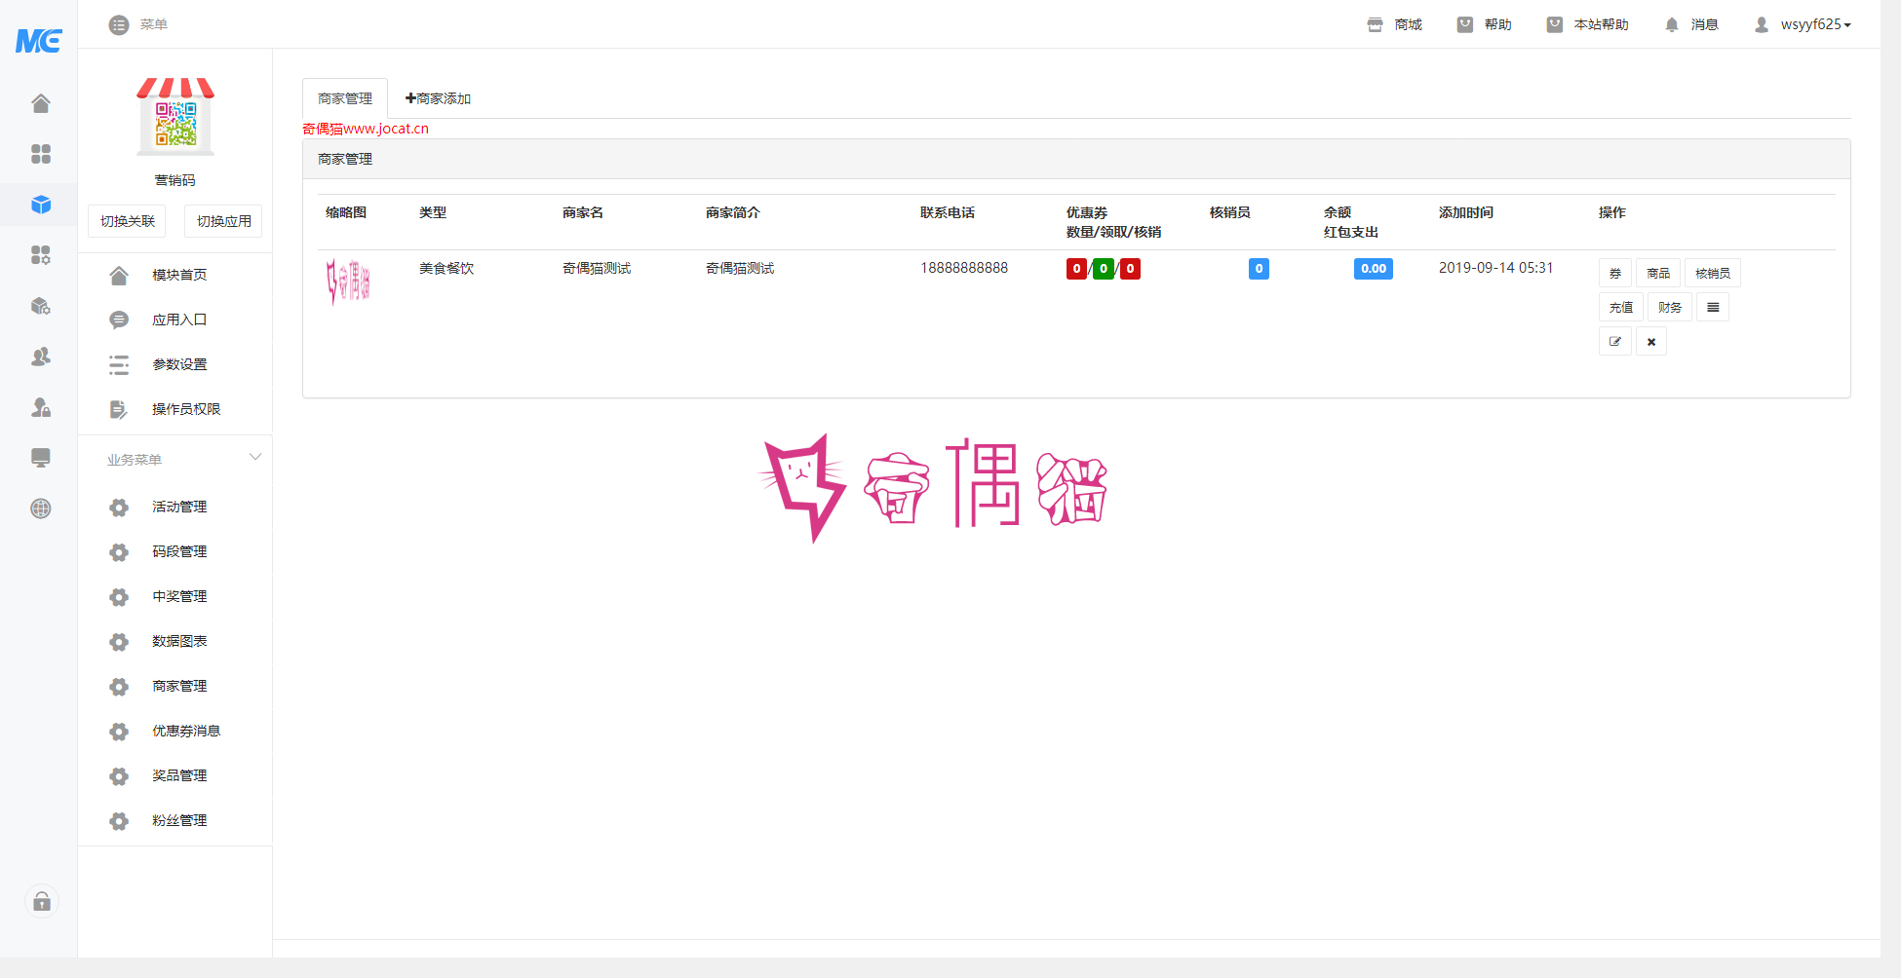Open the grid-with-gear icon in left rail
The width and height of the screenshot is (1901, 978).
[x=40, y=255]
